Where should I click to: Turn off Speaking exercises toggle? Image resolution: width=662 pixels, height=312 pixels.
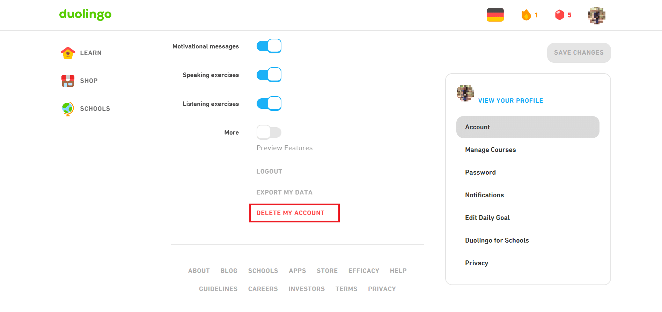coord(269,75)
